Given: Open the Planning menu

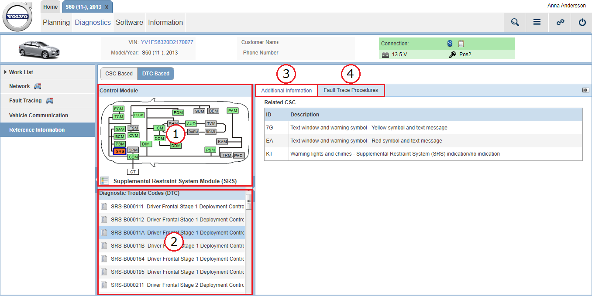Looking at the screenshot, I should 56,23.
